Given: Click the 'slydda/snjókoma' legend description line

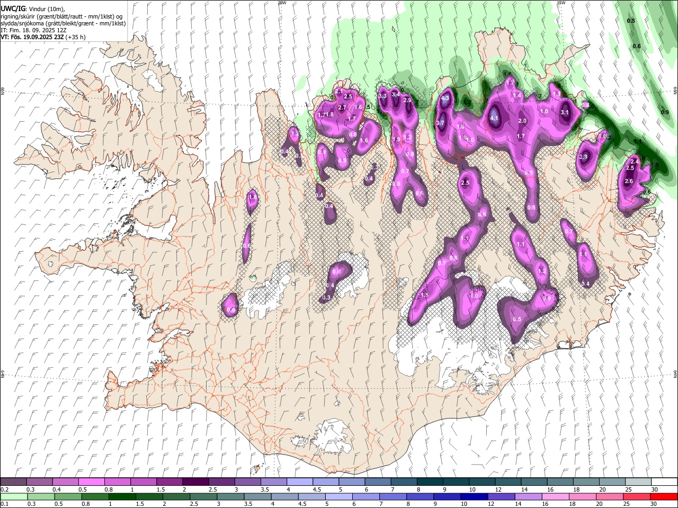Looking at the screenshot, I should (x=63, y=23).
